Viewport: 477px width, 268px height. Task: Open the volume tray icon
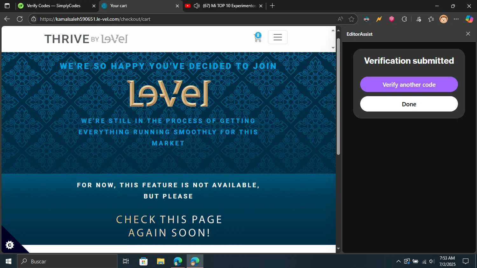432,261
